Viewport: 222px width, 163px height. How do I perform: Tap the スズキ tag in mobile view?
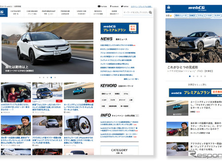click(x=217, y=16)
